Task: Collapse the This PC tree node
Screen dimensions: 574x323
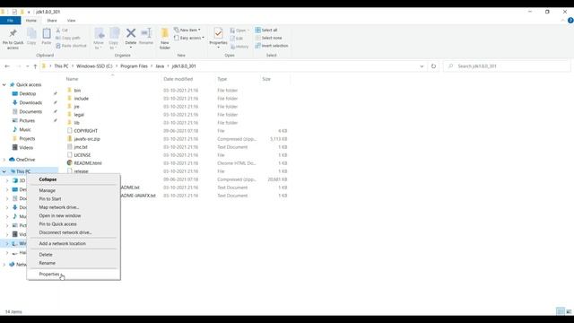Action: (4, 171)
